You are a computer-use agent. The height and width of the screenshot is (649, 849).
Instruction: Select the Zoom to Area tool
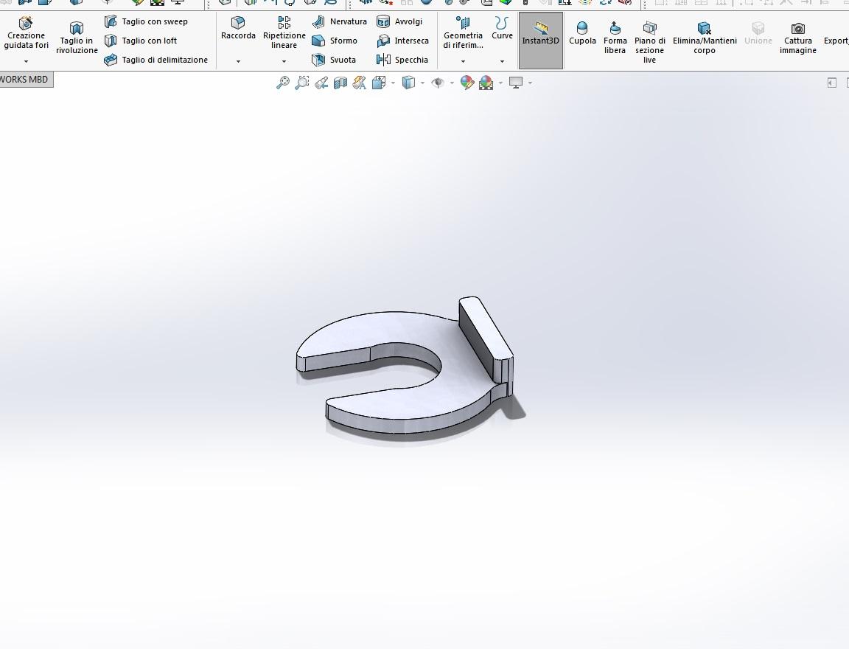(x=302, y=83)
